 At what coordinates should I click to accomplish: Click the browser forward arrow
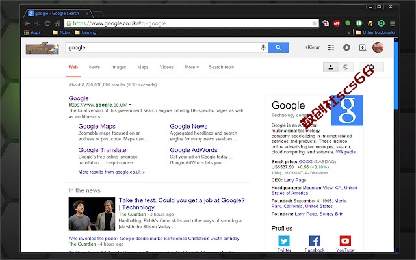38,23
